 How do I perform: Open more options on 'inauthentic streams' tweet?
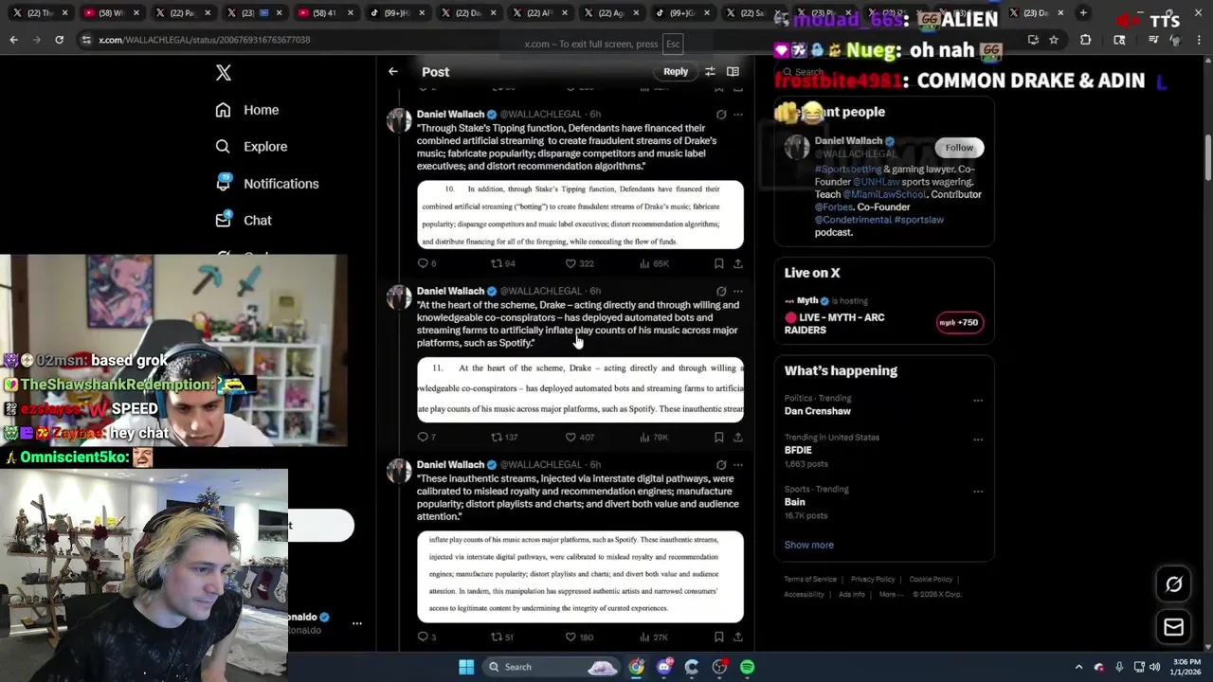click(x=738, y=465)
